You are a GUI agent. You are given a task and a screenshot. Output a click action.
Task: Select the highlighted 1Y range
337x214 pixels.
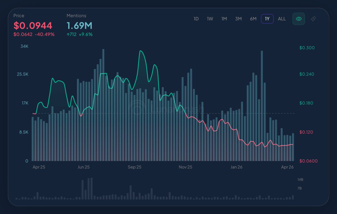point(267,19)
